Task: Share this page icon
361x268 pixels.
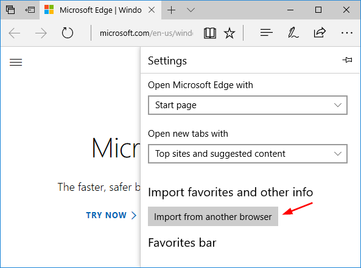Action: pyautogui.click(x=320, y=33)
